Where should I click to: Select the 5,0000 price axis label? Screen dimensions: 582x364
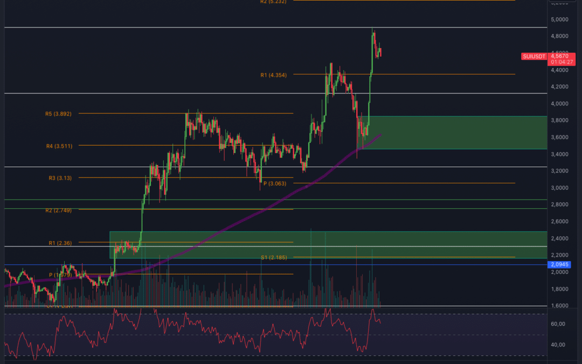[x=559, y=19]
